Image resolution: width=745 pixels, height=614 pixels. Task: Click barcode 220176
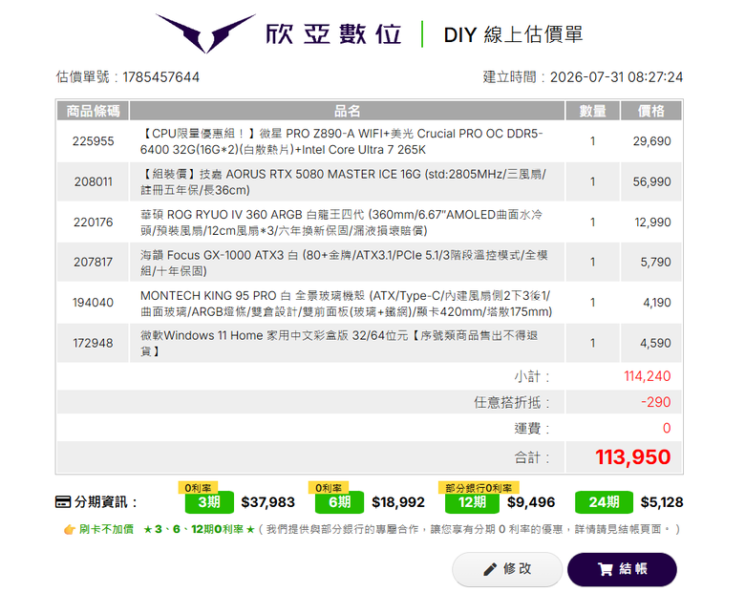94,222
